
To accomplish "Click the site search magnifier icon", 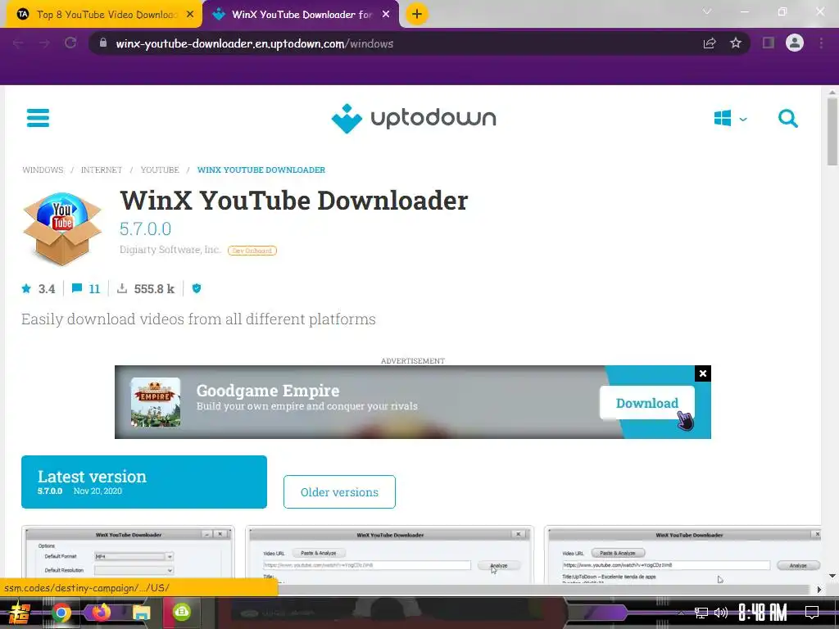I will coord(787,118).
